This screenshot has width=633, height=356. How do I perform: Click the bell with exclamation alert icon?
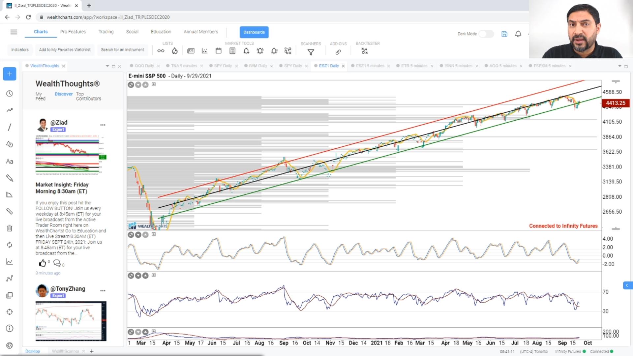[x=274, y=51]
